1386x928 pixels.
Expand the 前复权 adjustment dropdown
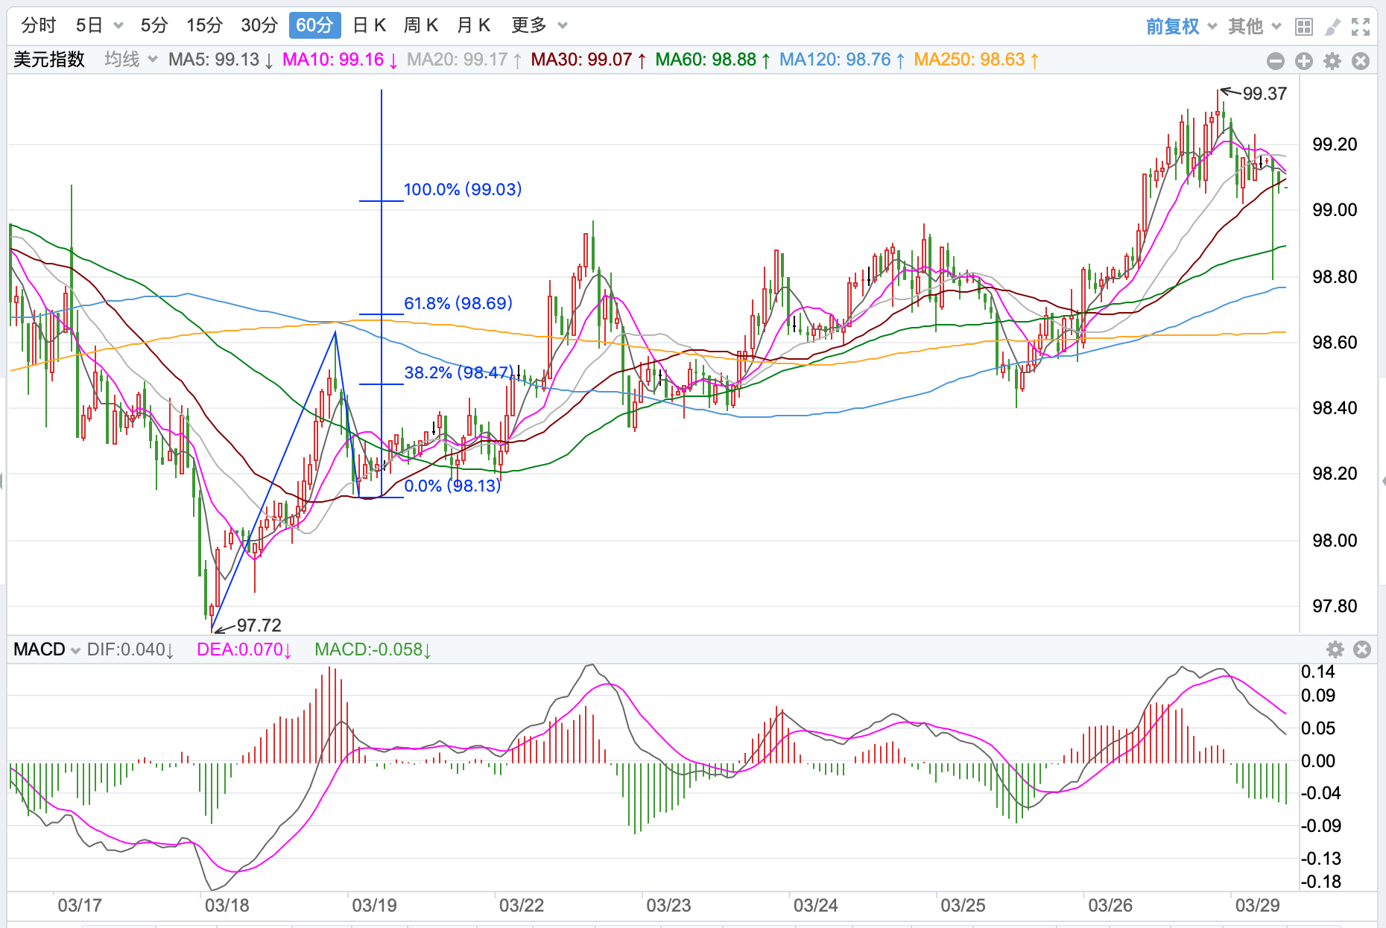click(1180, 27)
